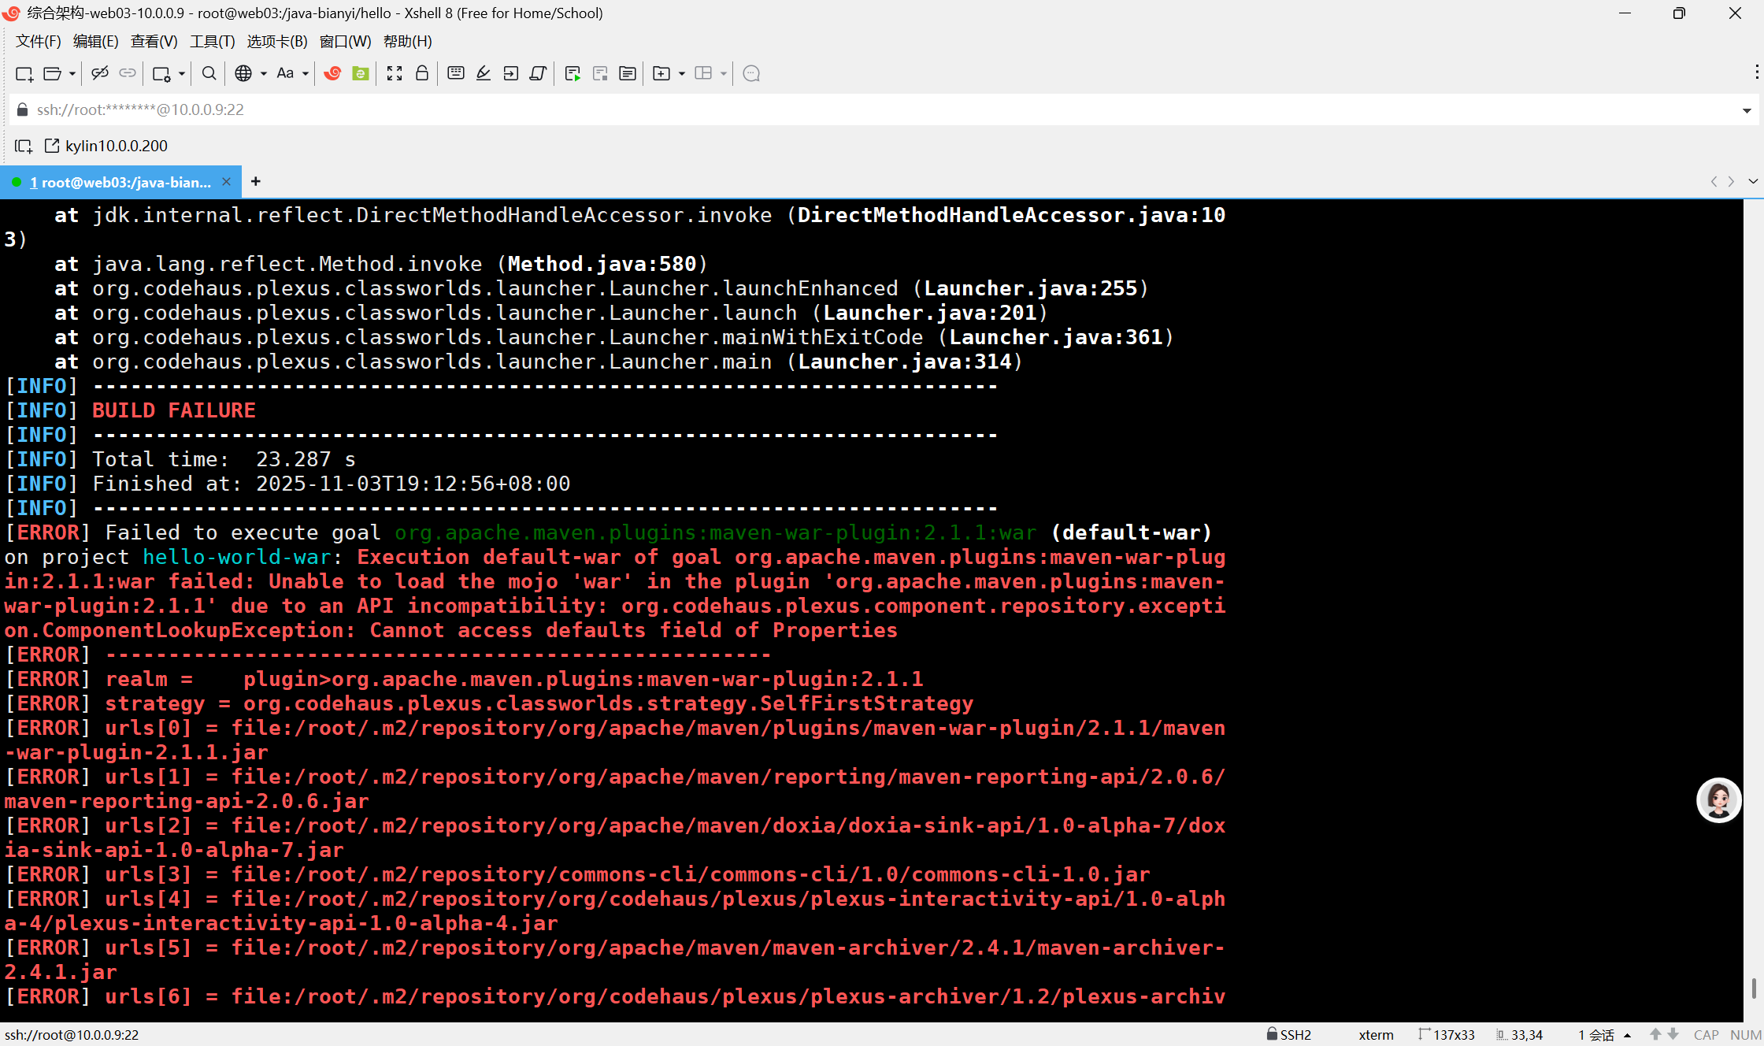
Task: Launch Xftp green file transfer icon
Action: pos(361,73)
